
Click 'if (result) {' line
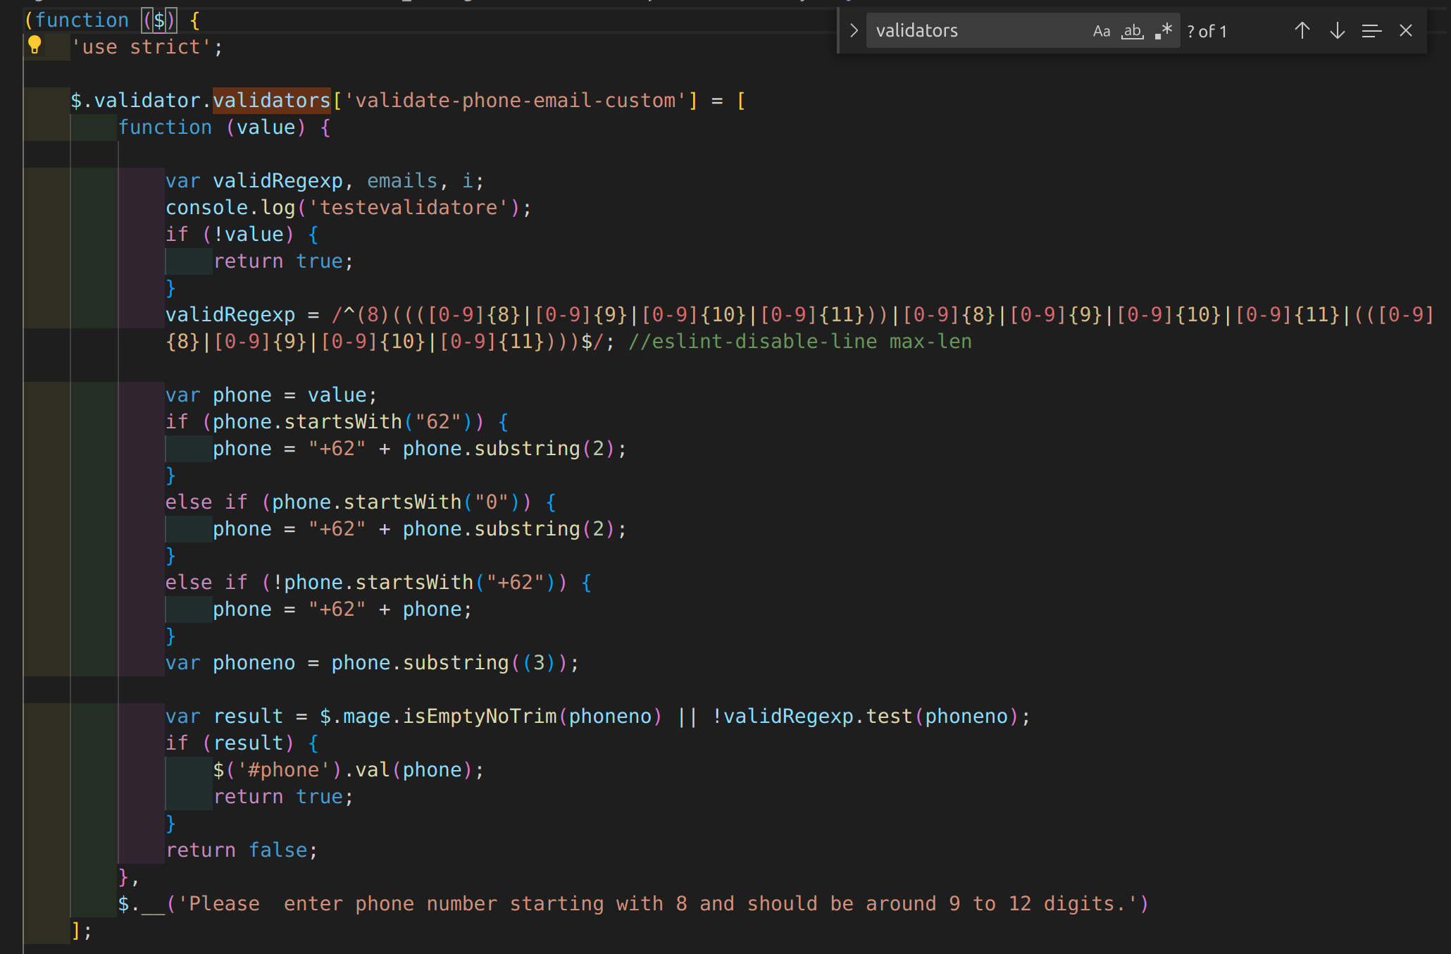242,743
